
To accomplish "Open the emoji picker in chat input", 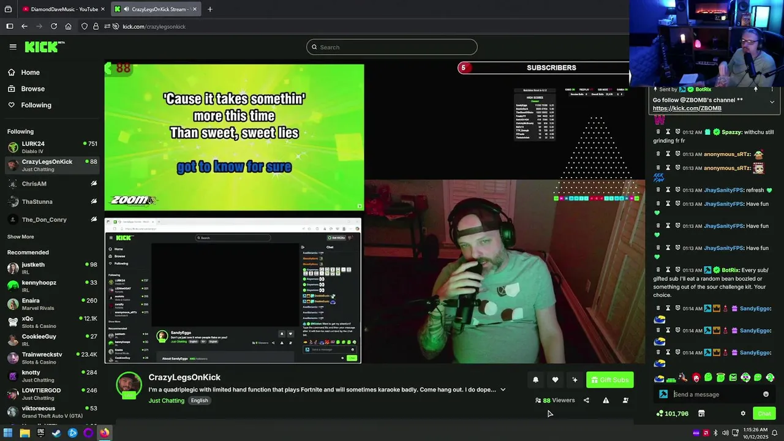I will tap(766, 394).
